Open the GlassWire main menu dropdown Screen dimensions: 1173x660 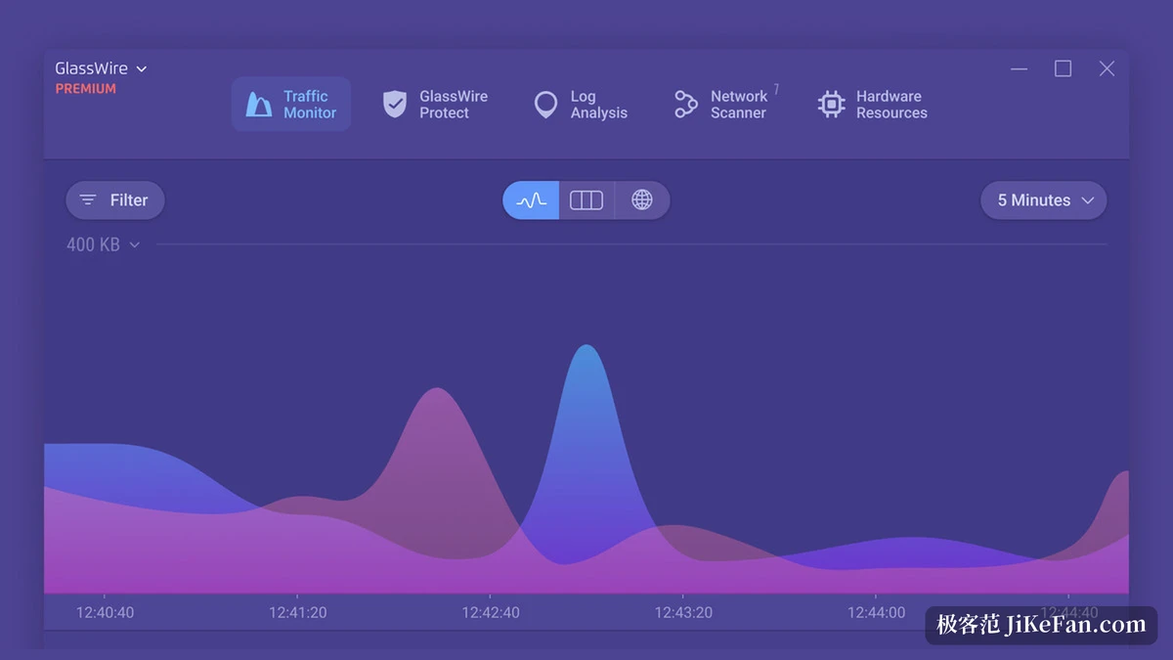tap(101, 68)
